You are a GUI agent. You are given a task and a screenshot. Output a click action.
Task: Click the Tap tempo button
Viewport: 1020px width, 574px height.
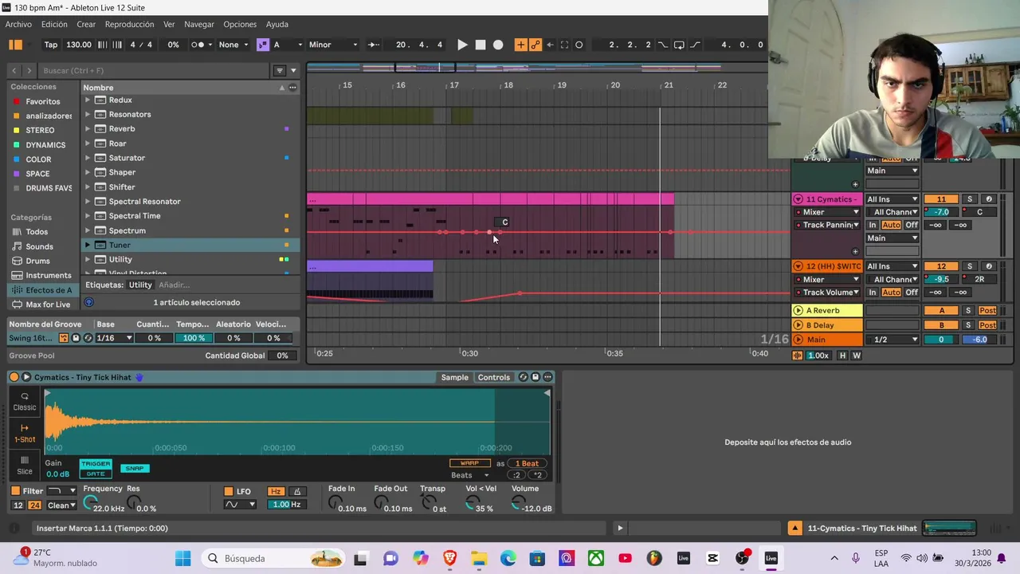pos(51,45)
